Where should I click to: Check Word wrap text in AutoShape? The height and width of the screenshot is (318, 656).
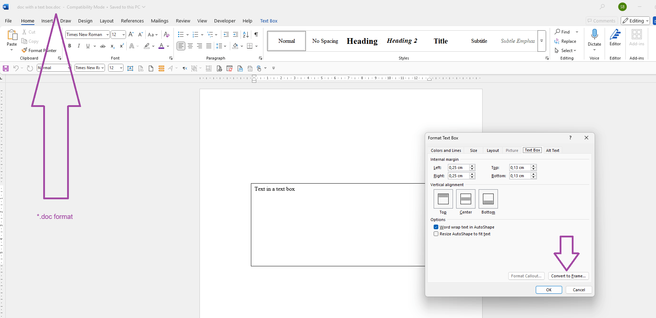click(x=436, y=227)
